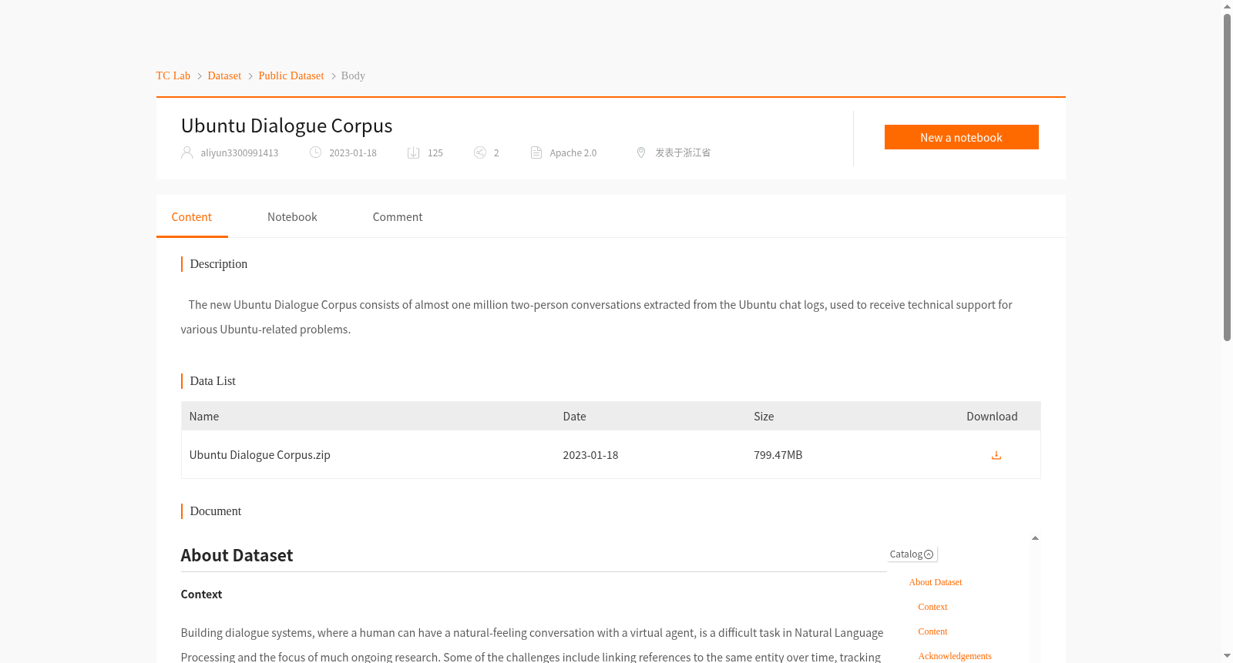Click the author user icon
This screenshot has height=663, width=1233.
click(187, 152)
